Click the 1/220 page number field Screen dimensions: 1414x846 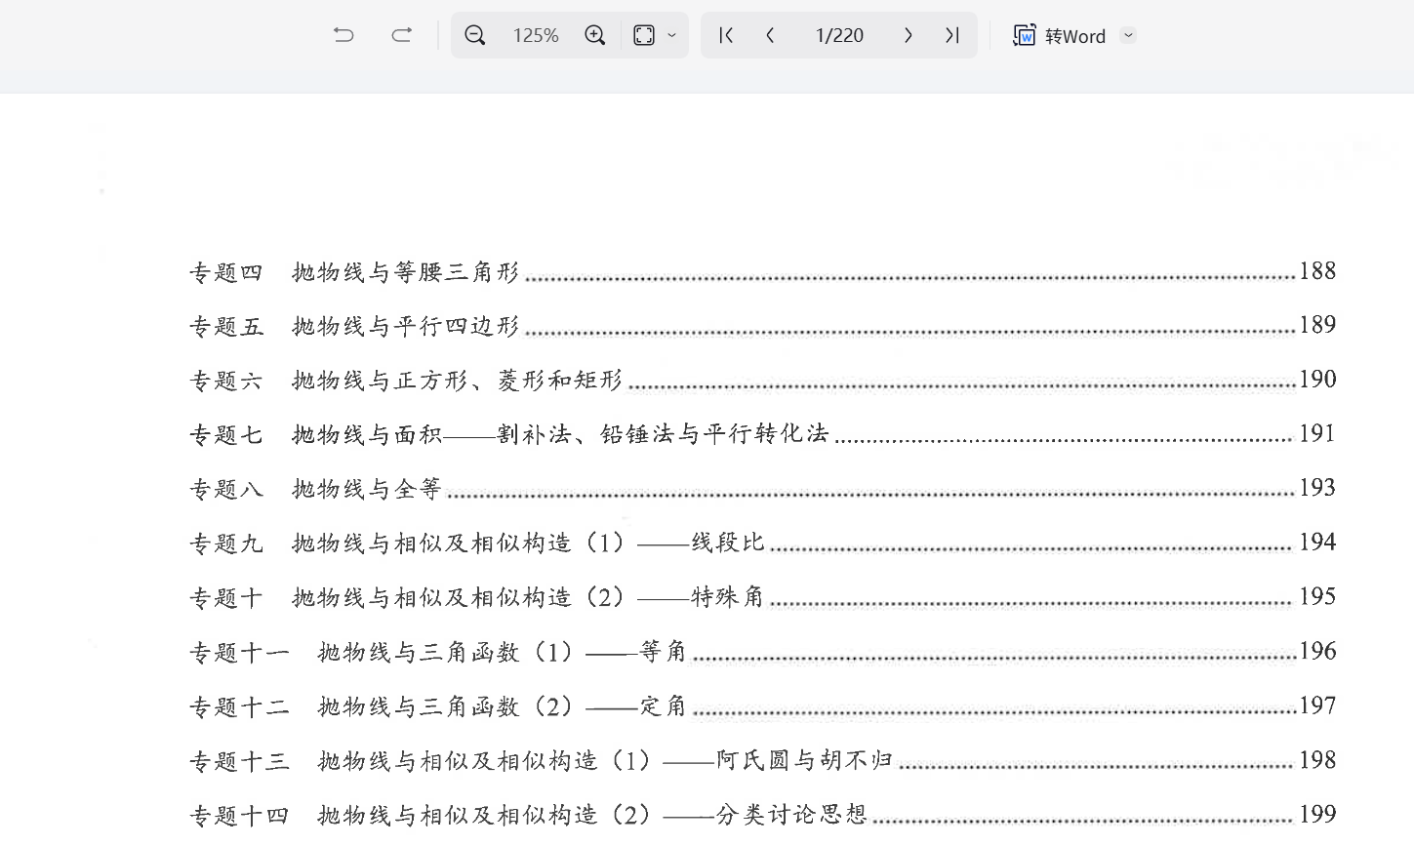tap(839, 35)
